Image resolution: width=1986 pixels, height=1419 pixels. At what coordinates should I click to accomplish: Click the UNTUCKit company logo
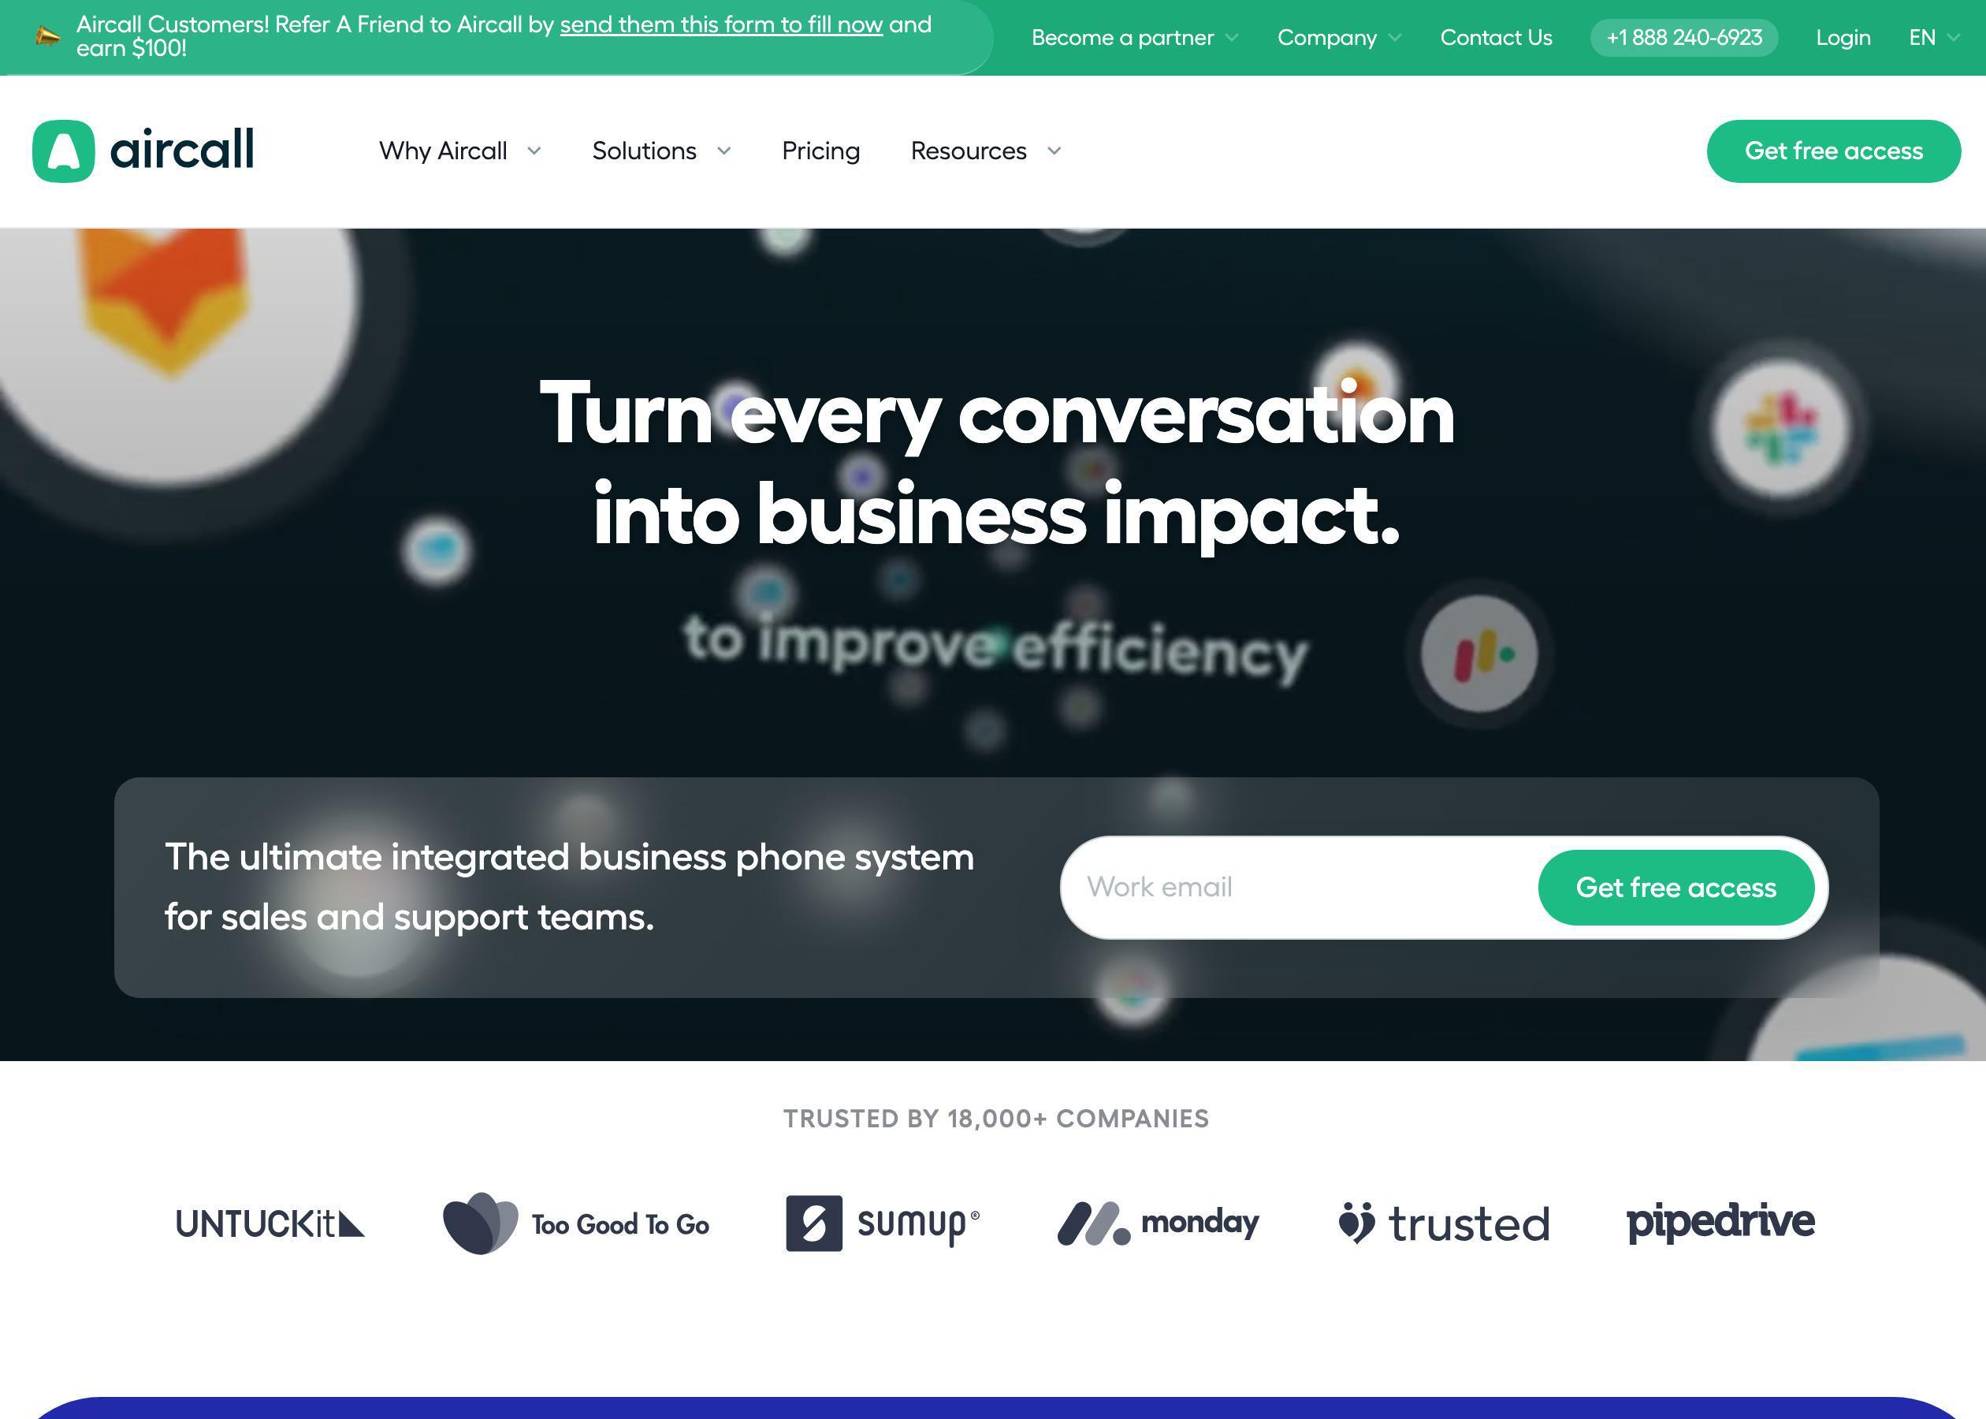[270, 1223]
